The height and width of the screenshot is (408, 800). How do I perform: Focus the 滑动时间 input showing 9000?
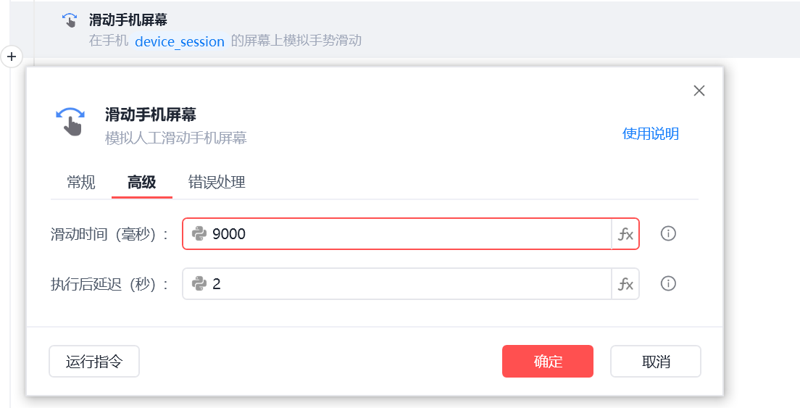coord(406,234)
